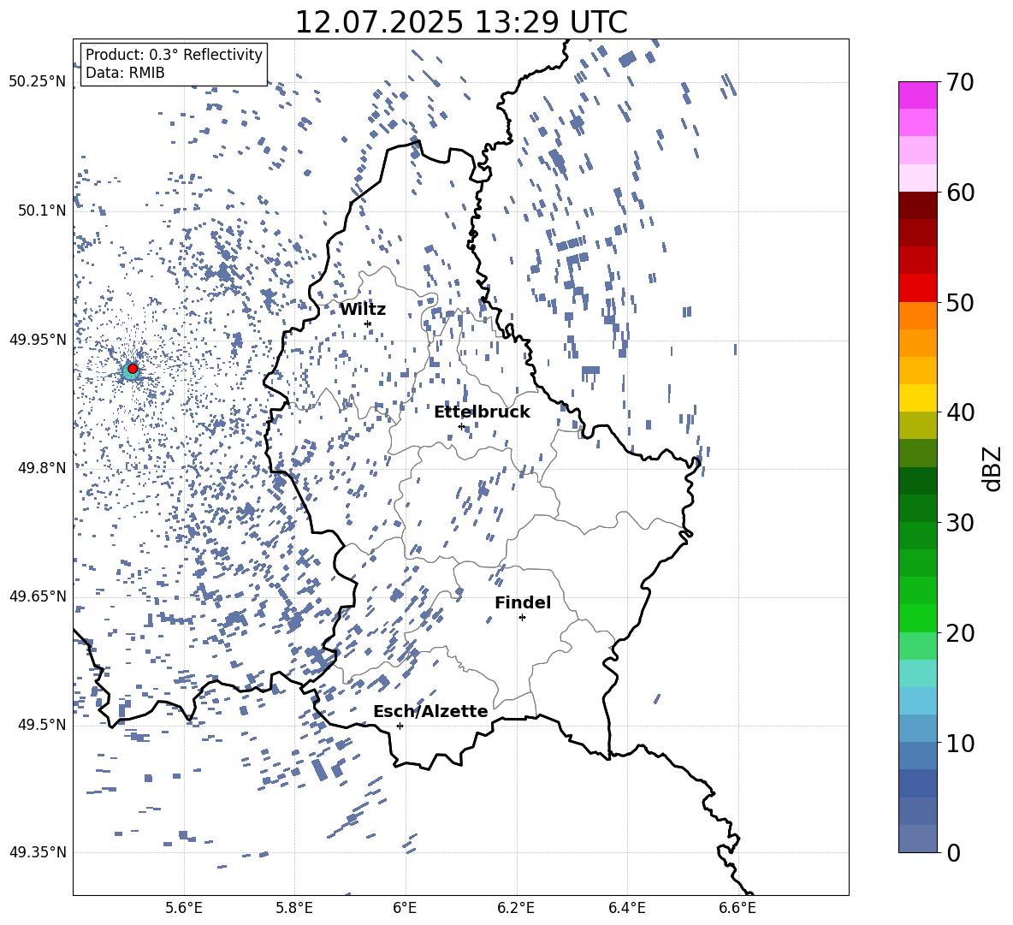
Task: Click the 49.35°N latitude label
Action: tap(38, 852)
